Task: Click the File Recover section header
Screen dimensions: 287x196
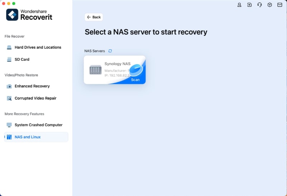Action: point(14,37)
